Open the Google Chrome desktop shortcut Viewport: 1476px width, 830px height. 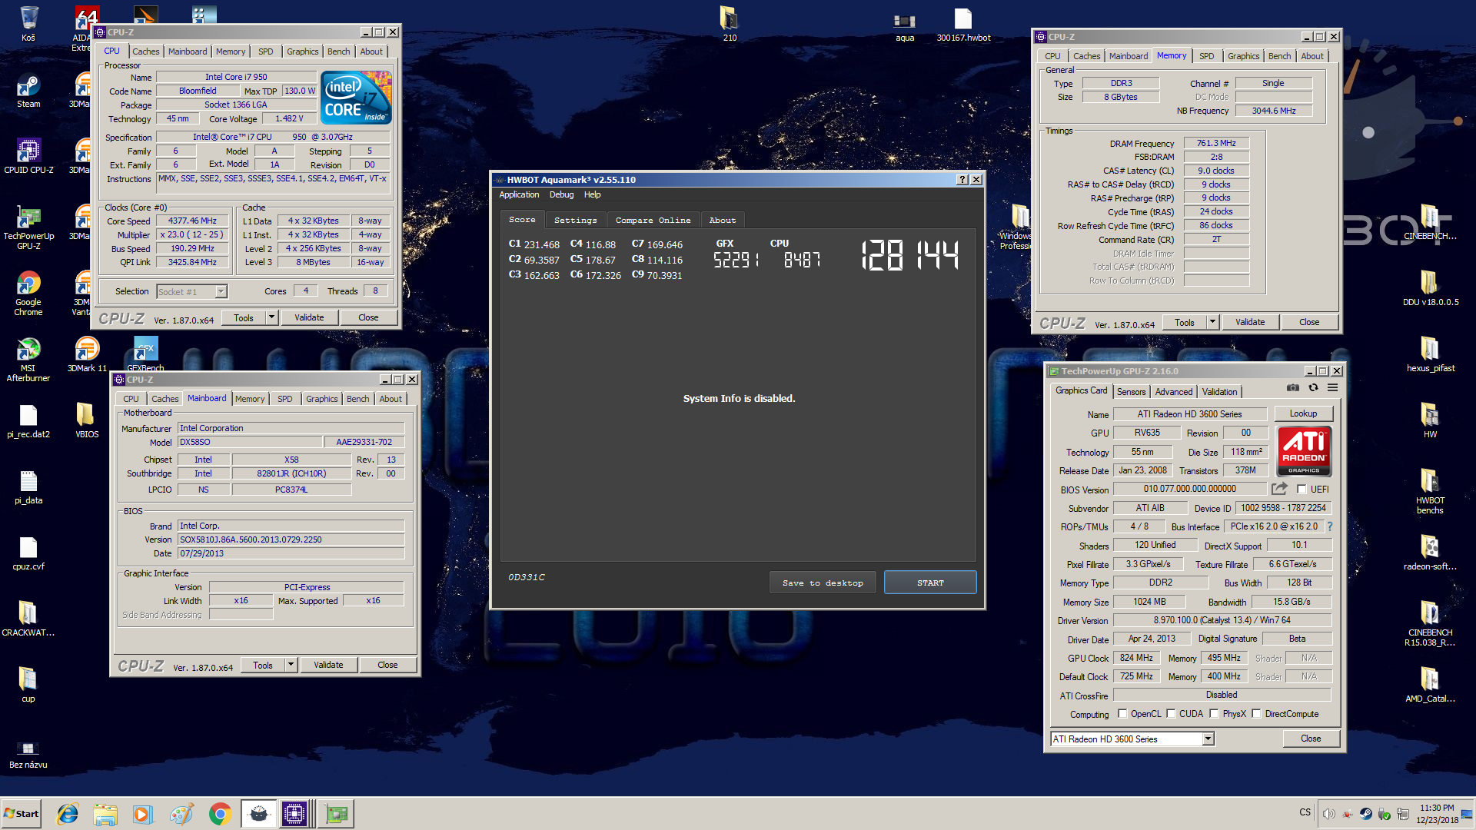[28, 294]
